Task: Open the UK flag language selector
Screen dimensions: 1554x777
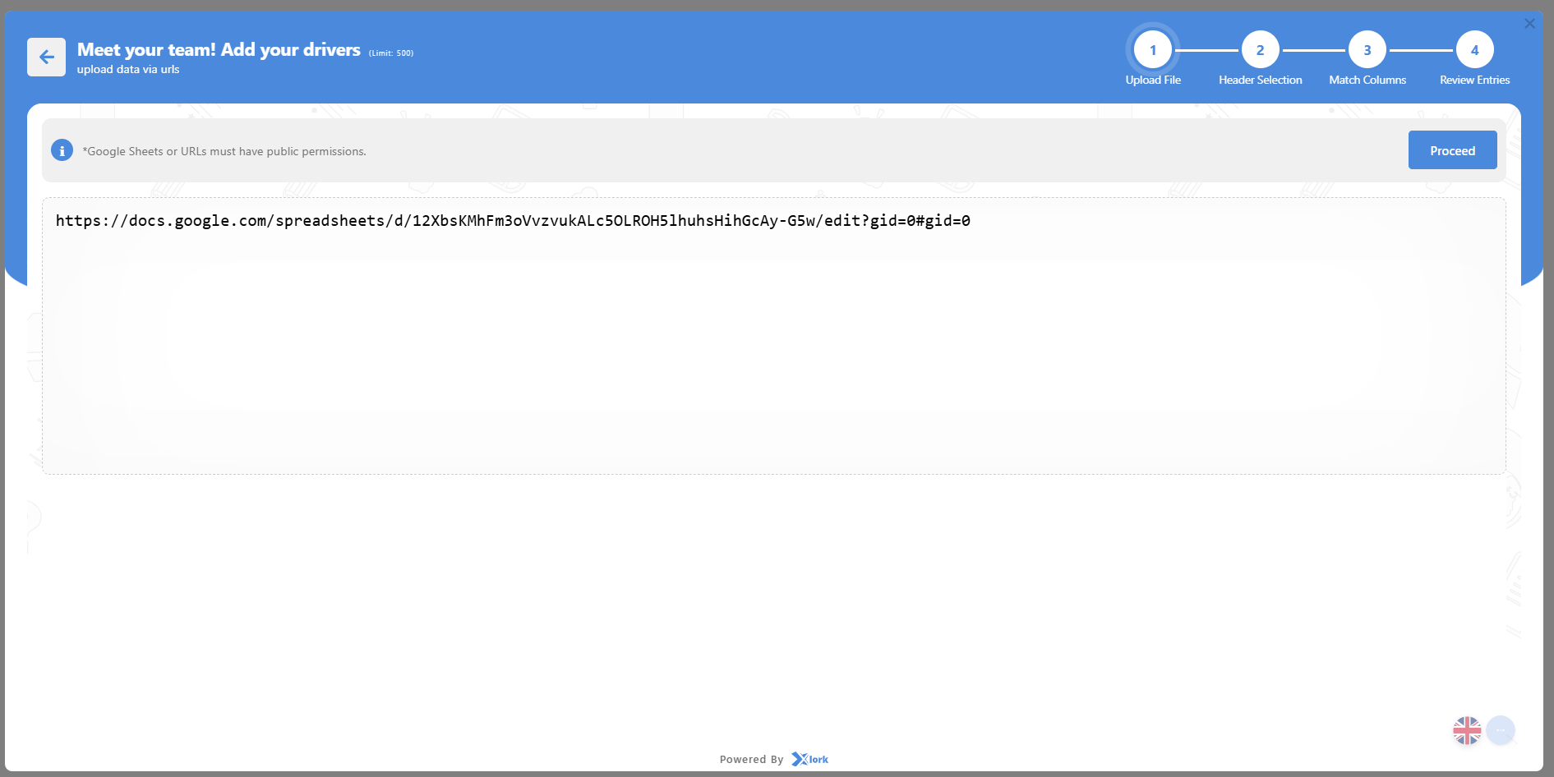Action: [x=1466, y=730]
